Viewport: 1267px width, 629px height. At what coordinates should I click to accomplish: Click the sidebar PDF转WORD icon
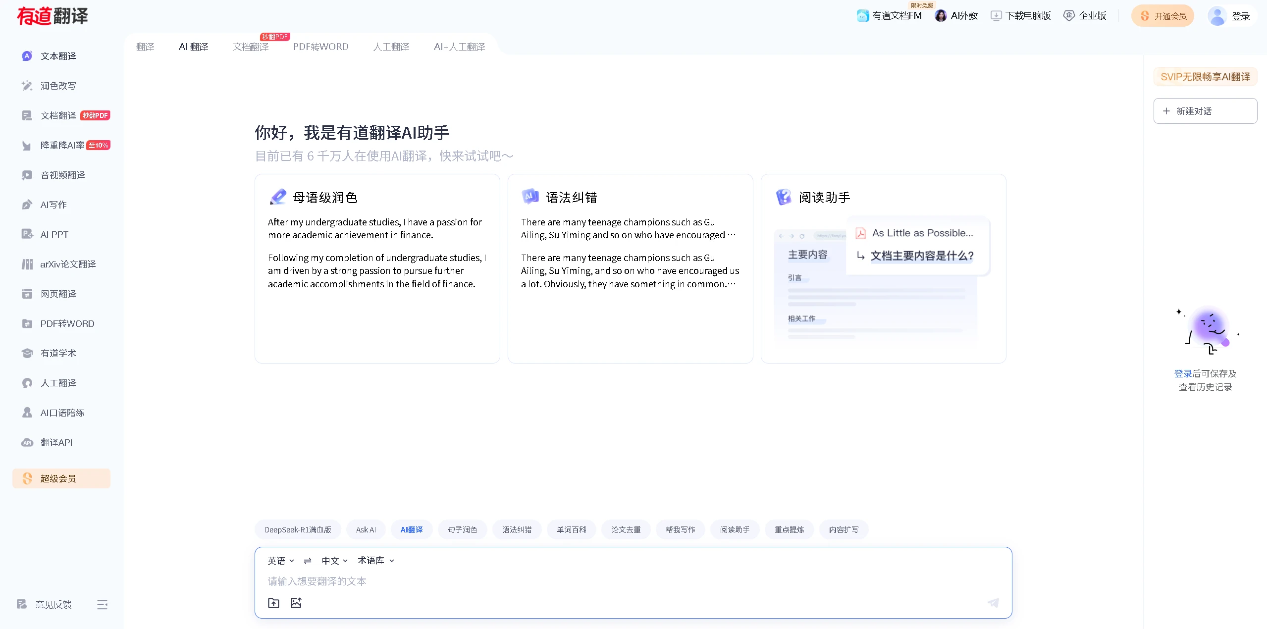tap(27, 323)
